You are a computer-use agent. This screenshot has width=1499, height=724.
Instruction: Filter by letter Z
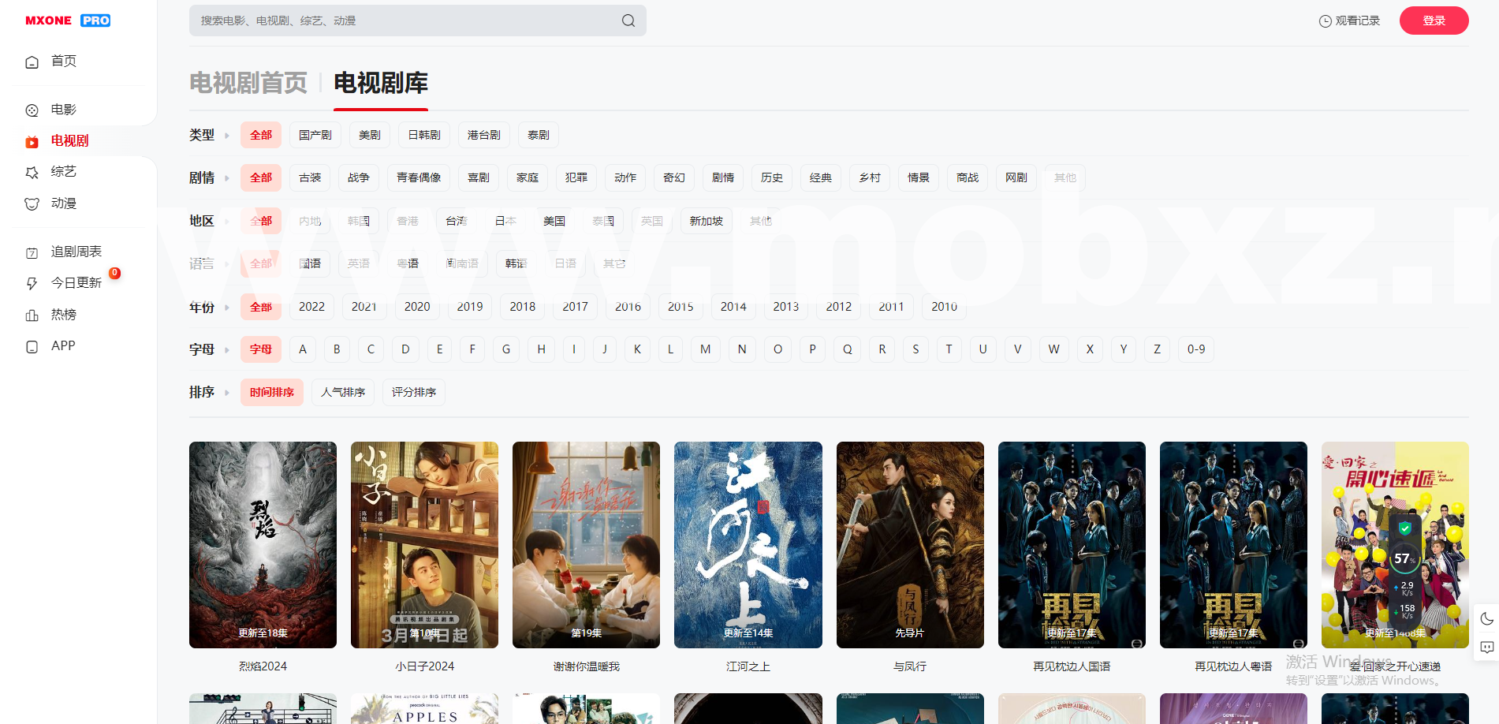tap(1158, 349)
